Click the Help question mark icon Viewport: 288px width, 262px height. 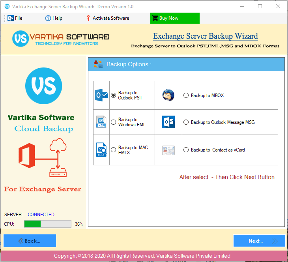pos(48,18)
